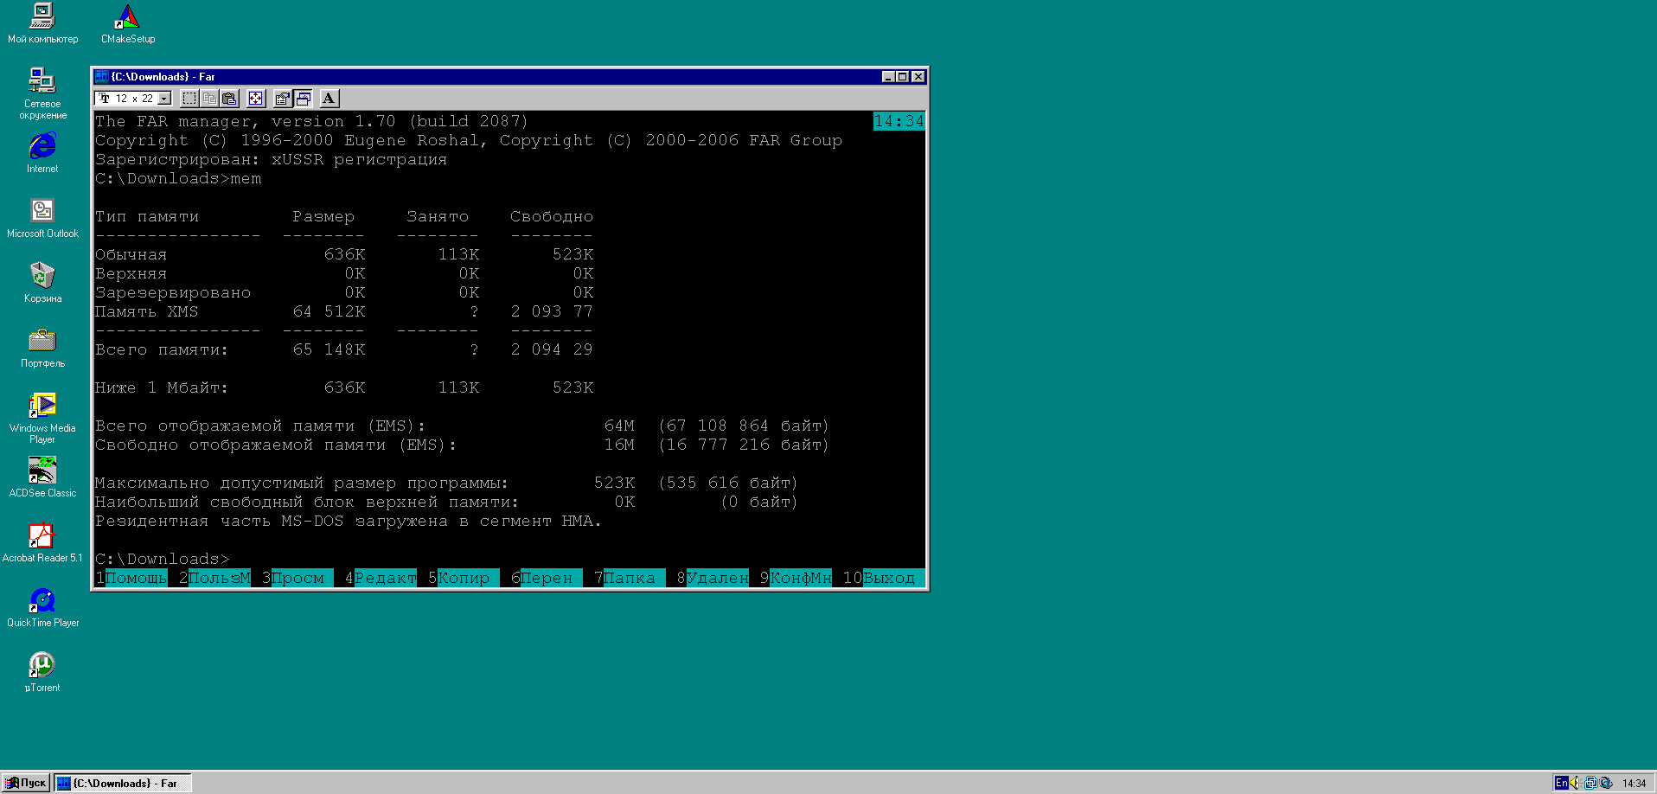Click the volume speaker tray icon
1657x794 pixels.
tap(1575, 783)
